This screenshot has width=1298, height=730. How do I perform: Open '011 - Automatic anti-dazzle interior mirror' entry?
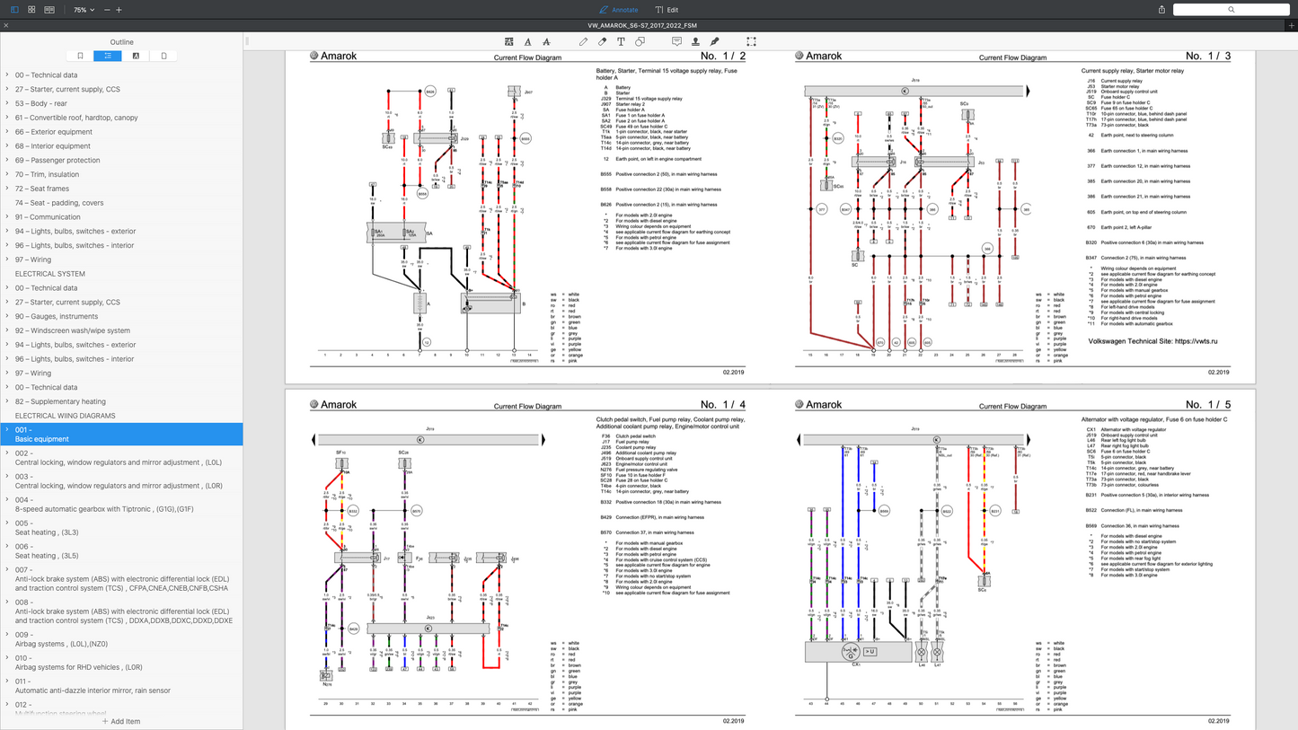tap(93, 687)
